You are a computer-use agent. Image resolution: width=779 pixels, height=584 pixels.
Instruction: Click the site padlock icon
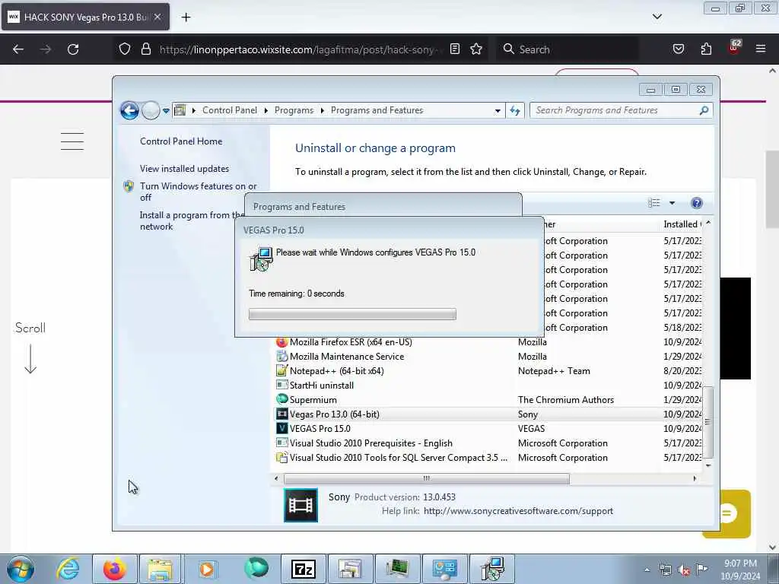point(145,49)
